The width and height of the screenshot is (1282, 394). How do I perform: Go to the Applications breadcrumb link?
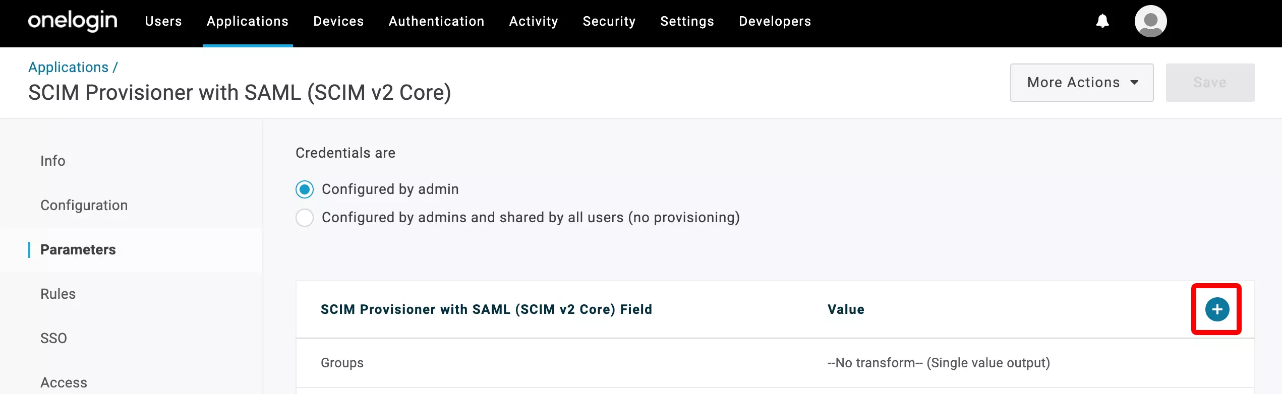click(69, 67)
